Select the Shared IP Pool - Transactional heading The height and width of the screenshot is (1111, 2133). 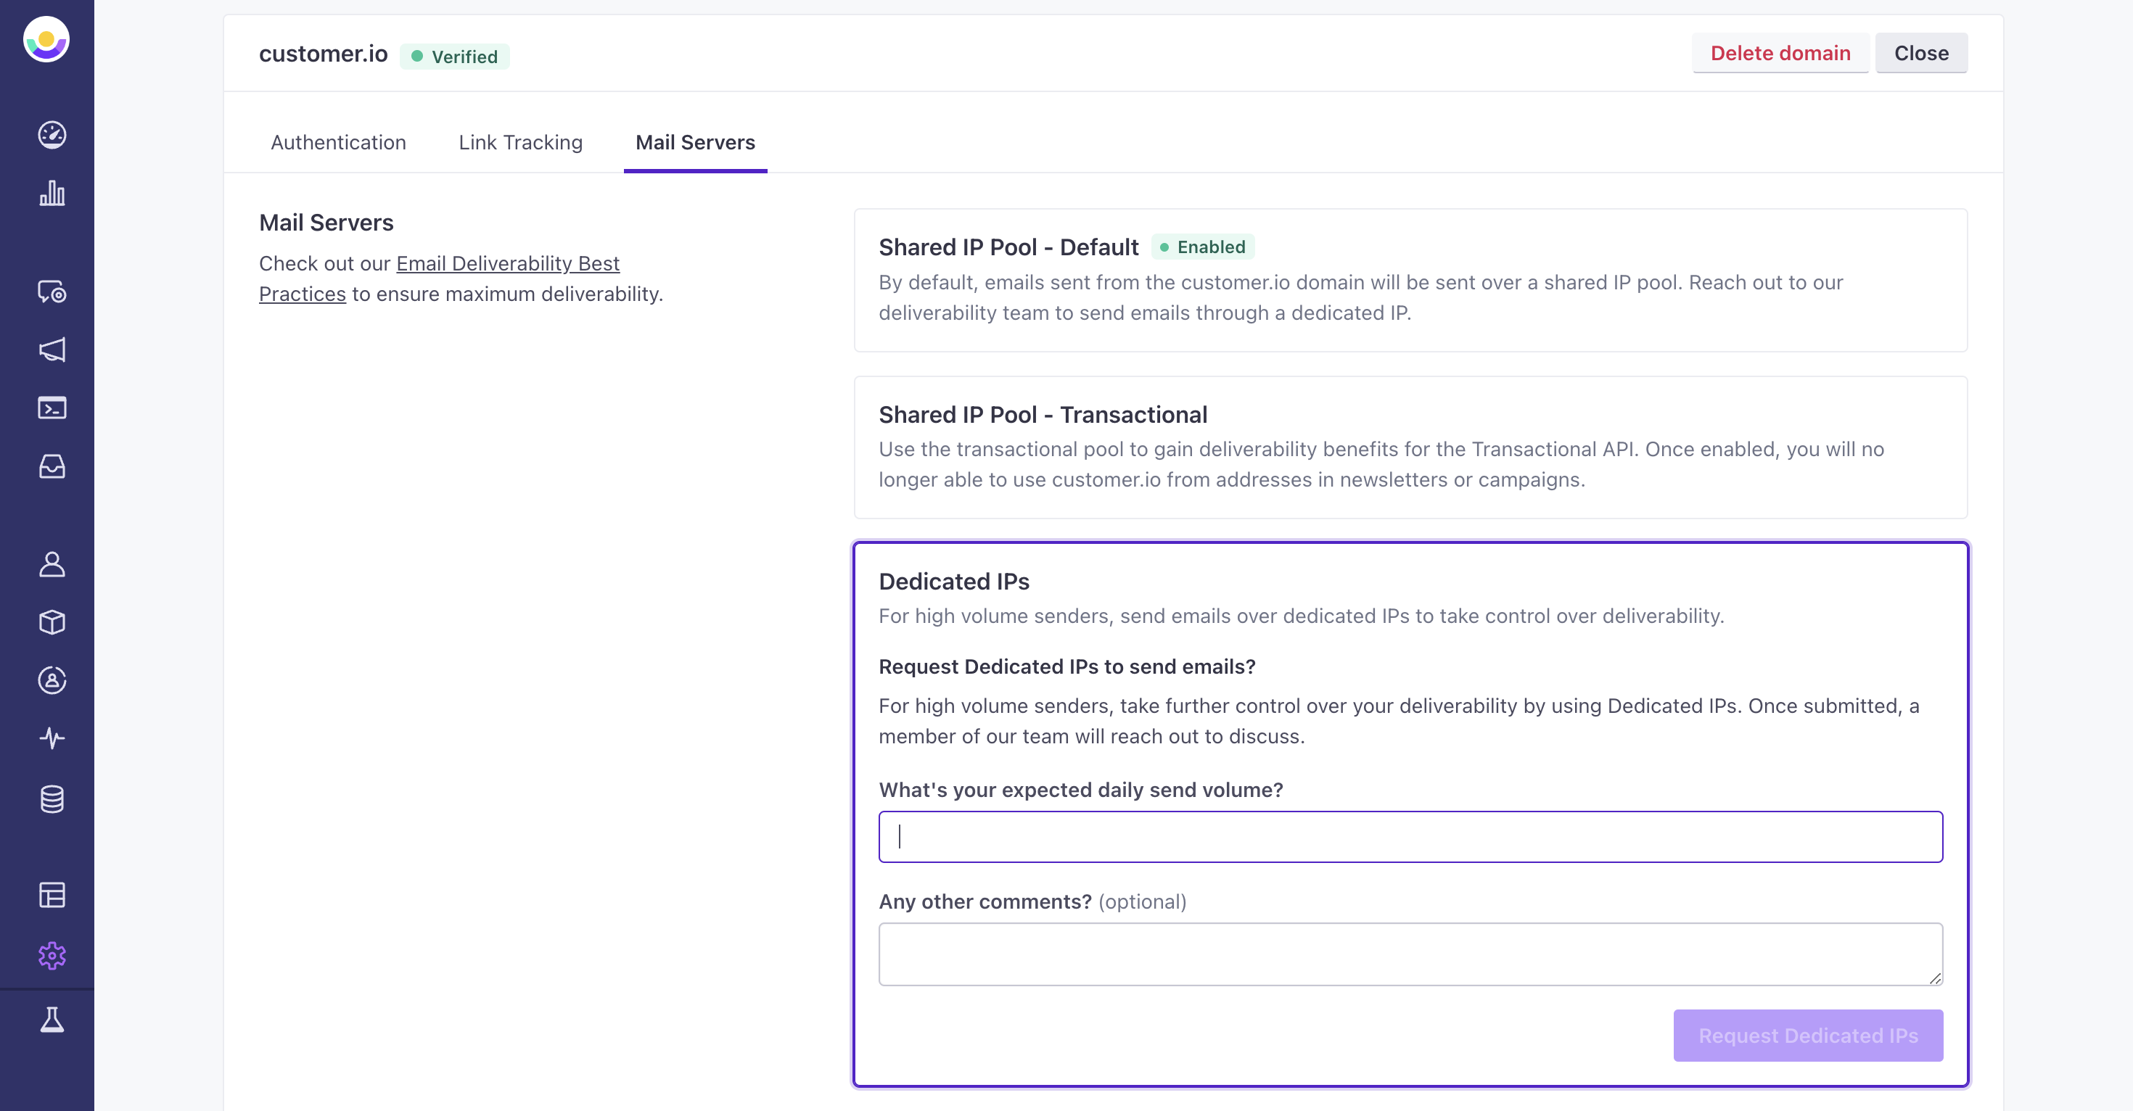pyautogui.click(x=1043, y=414)
